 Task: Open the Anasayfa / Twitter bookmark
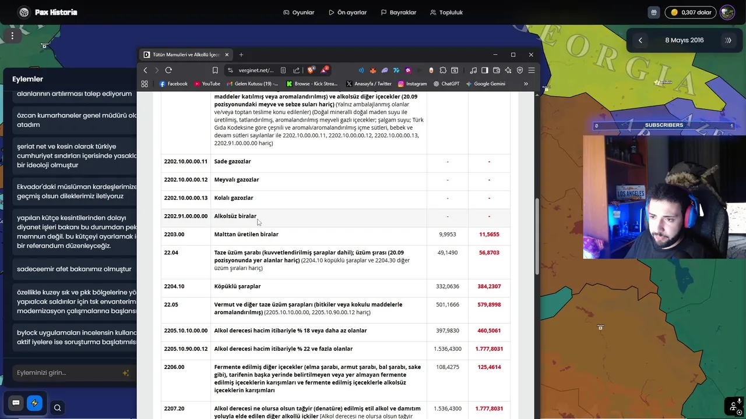pos(368,84)
